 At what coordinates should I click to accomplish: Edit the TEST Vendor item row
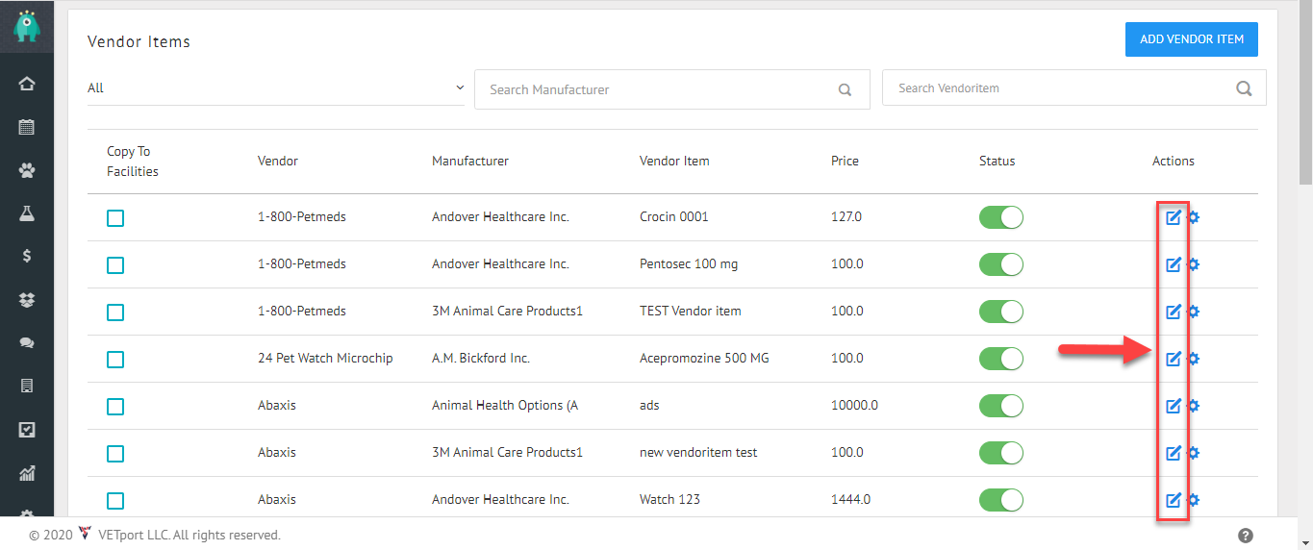click(x=1173, y=312)
